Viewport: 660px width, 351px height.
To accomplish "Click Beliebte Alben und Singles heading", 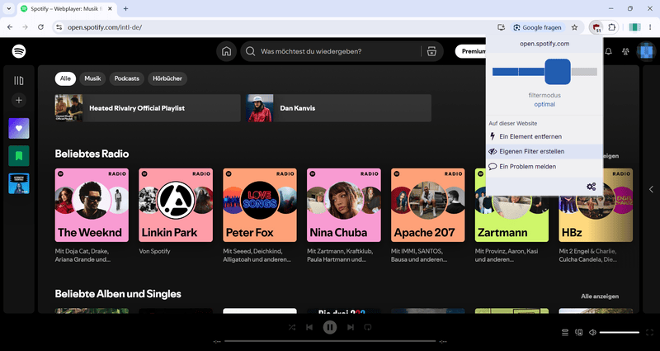I will click(x=118, y=294).
